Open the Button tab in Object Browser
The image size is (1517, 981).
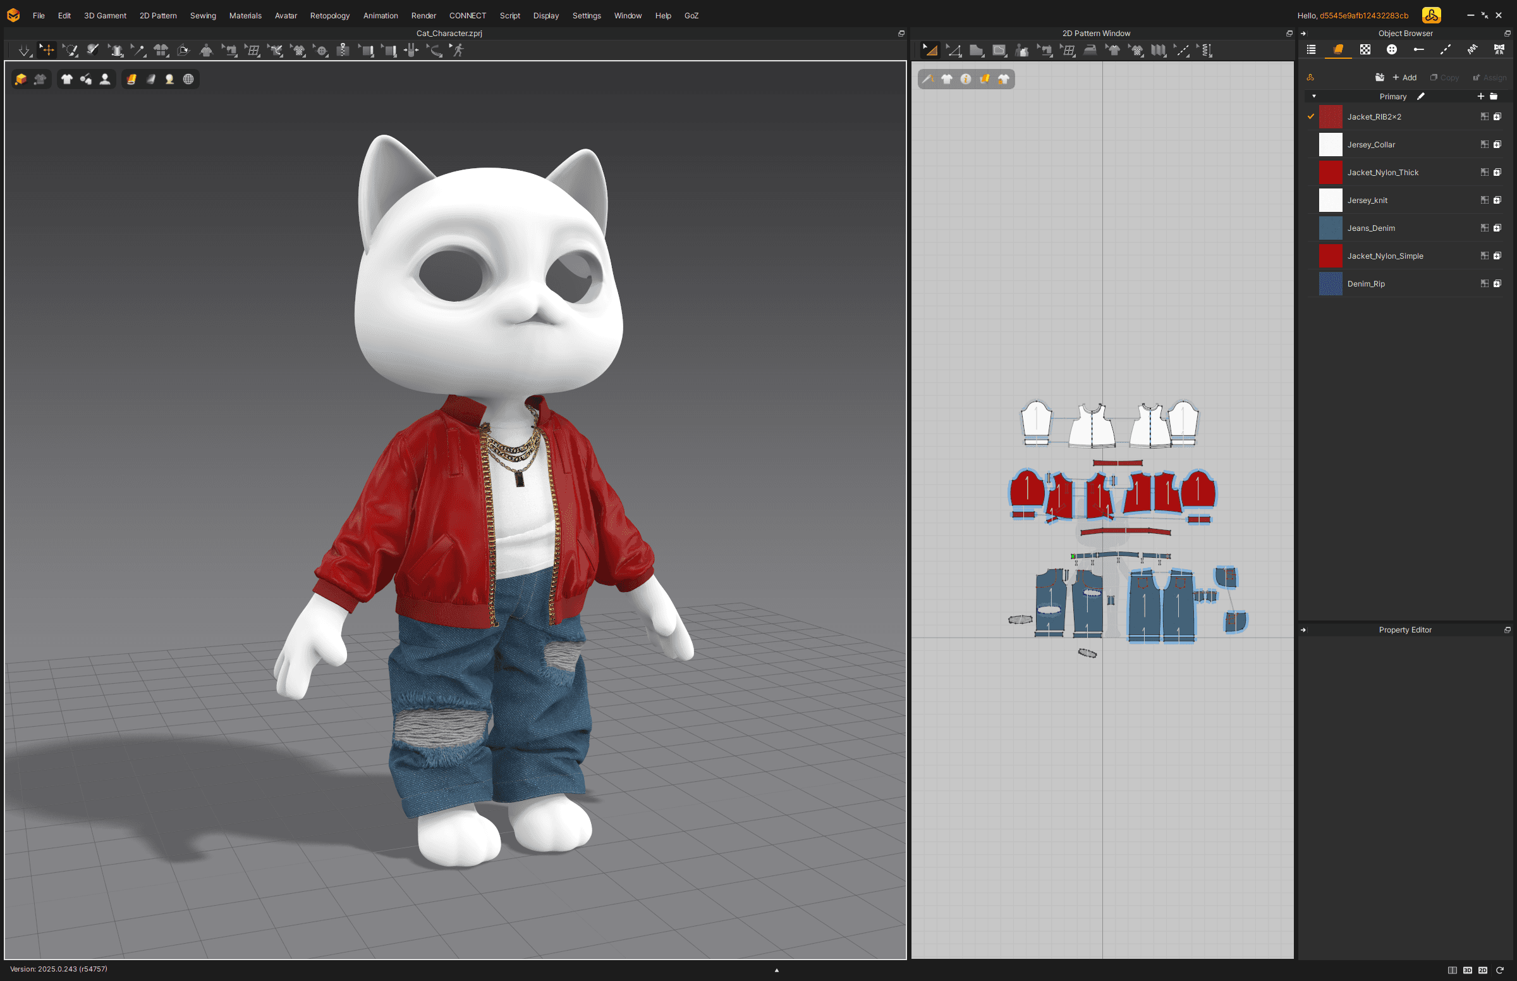[1392, 50]
